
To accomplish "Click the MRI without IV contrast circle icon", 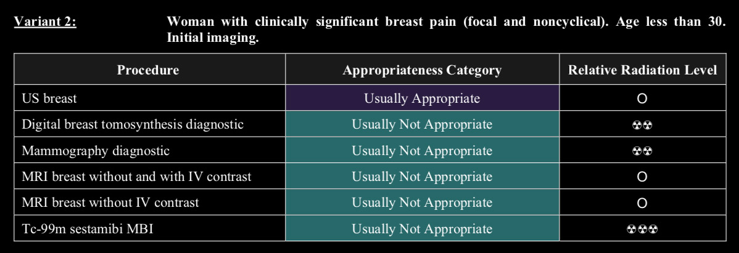I will 642,203.
